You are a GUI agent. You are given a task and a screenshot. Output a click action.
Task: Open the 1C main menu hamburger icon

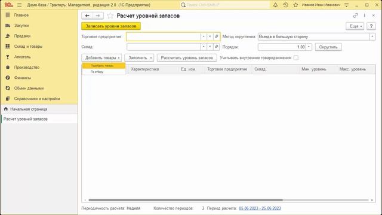click(19, 5)
